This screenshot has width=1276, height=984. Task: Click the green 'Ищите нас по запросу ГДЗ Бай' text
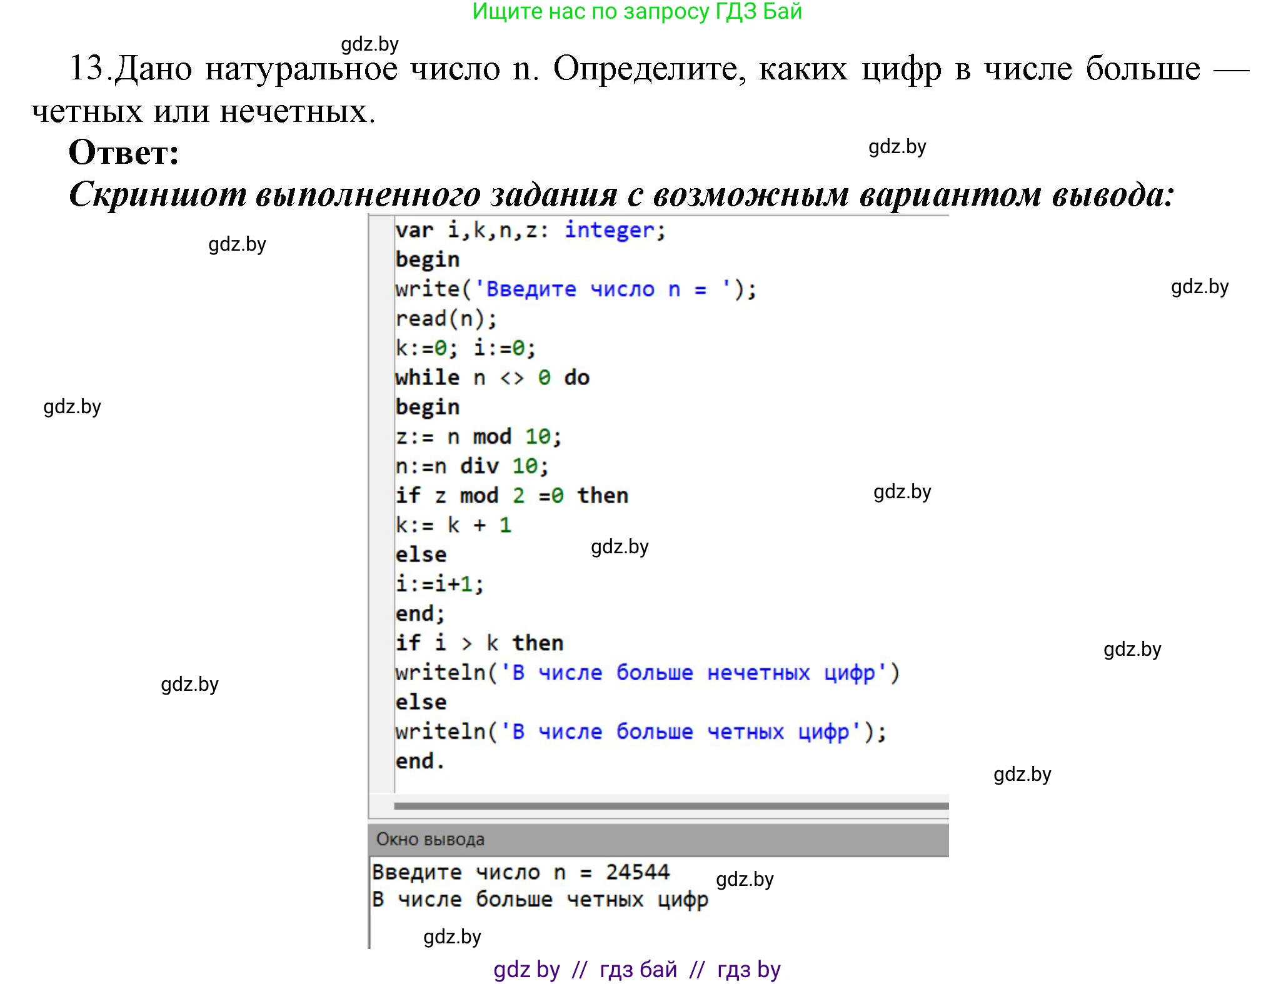(637, 12)
